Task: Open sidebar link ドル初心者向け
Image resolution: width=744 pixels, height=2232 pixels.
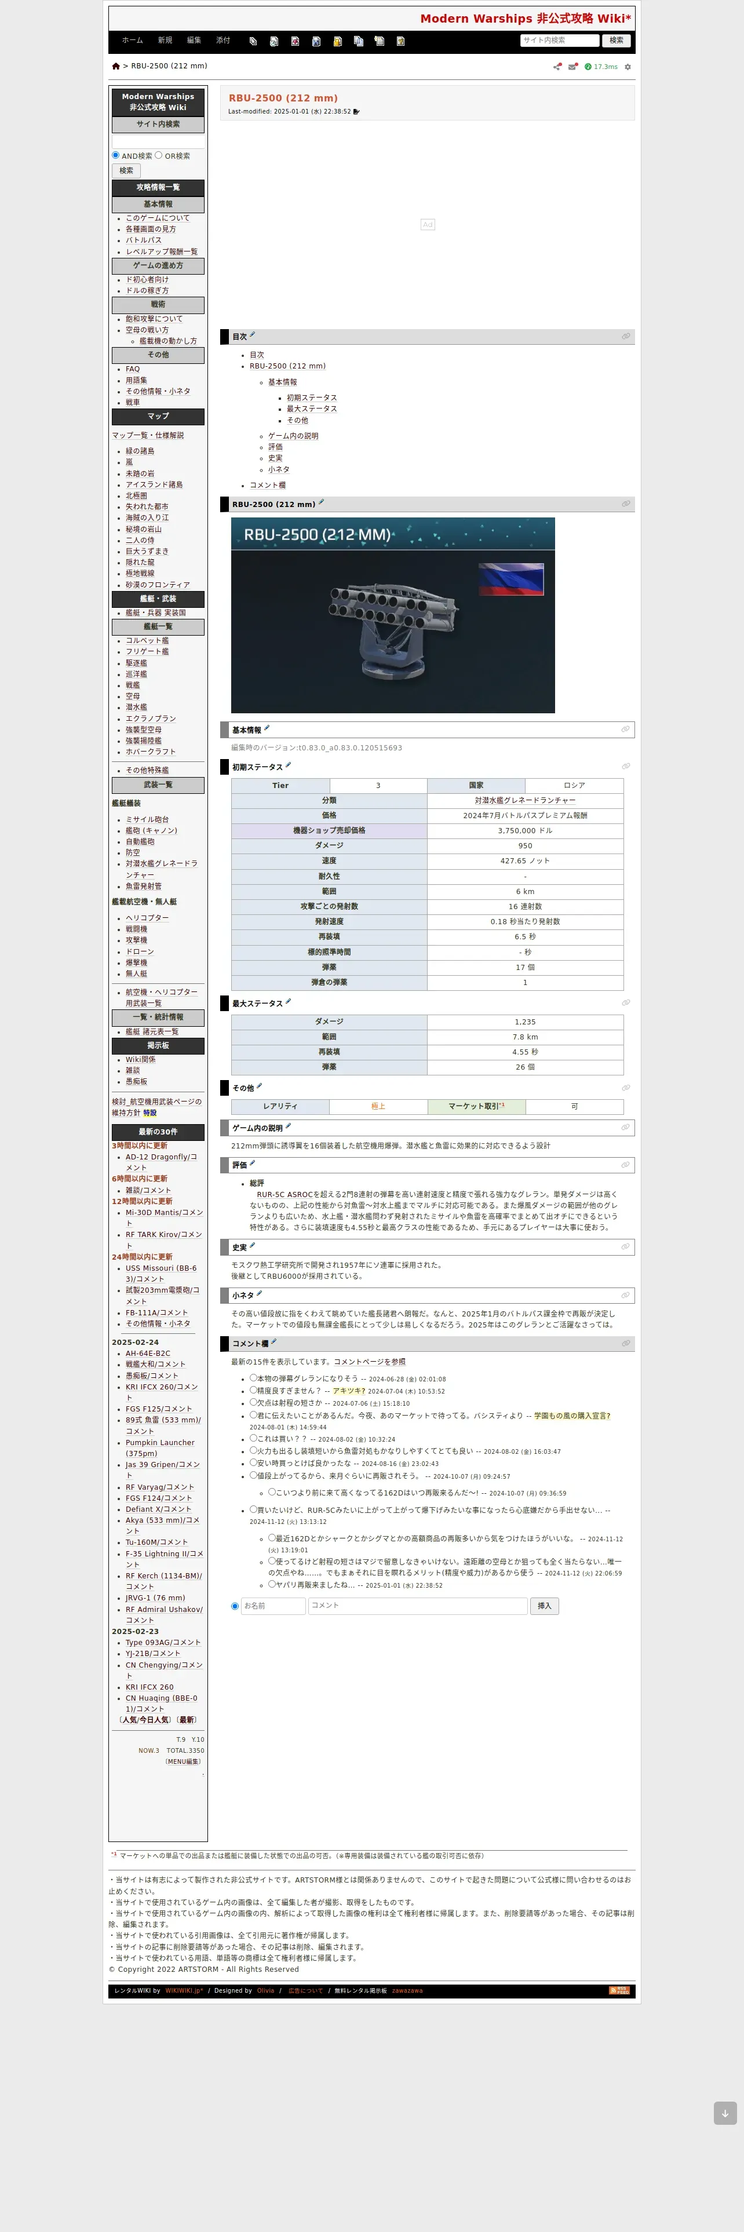Action: (147, 279)
